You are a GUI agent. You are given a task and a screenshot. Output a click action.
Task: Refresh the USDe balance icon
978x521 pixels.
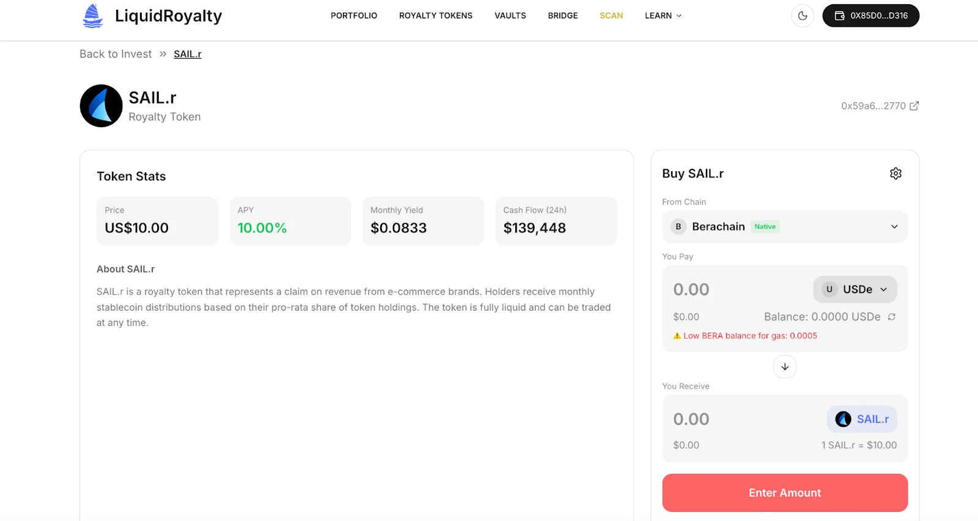pyautogui.click(x=892, y=317)
